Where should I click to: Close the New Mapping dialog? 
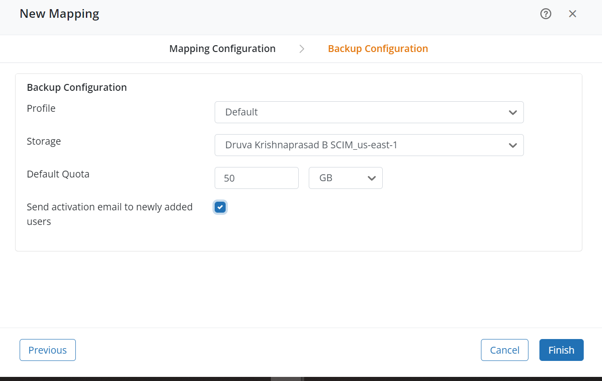pos(572,14)
